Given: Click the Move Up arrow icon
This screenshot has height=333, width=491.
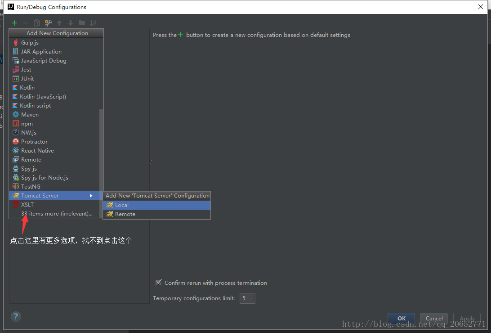Looking at the screenshot, I should coord(59,23).
